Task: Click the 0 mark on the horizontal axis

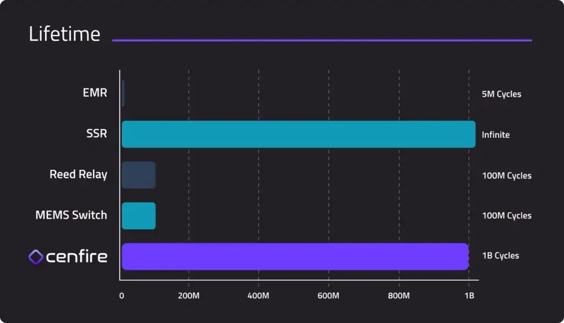Action: tap(121, 295)
